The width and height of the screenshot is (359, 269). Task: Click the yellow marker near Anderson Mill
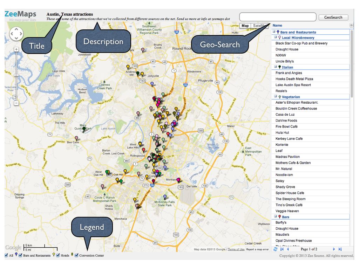click(128, 67)
